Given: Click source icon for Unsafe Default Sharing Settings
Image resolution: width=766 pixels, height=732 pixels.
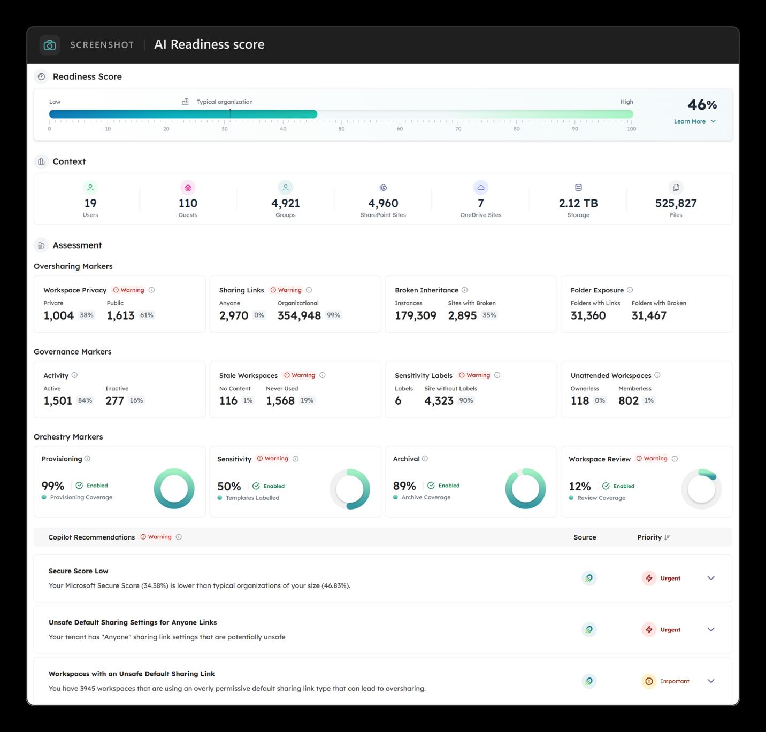Looking at the screenshot, I should pos(589,630).
